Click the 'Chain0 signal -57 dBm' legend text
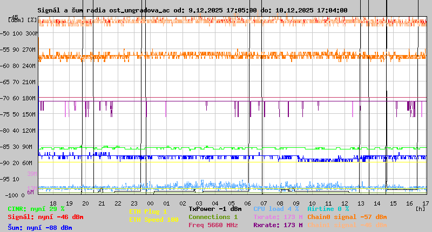This screenshot has height=232, width=432. [347, 217]
